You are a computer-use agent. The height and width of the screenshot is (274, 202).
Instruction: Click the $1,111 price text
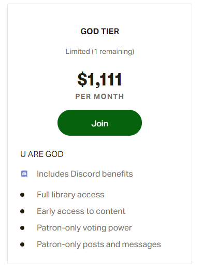tap(99, 80)
